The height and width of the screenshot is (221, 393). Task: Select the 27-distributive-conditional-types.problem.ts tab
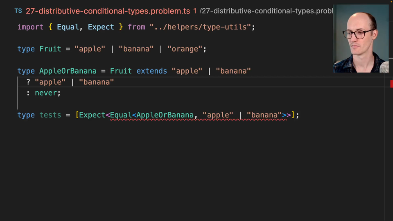[x=107, y=11]
